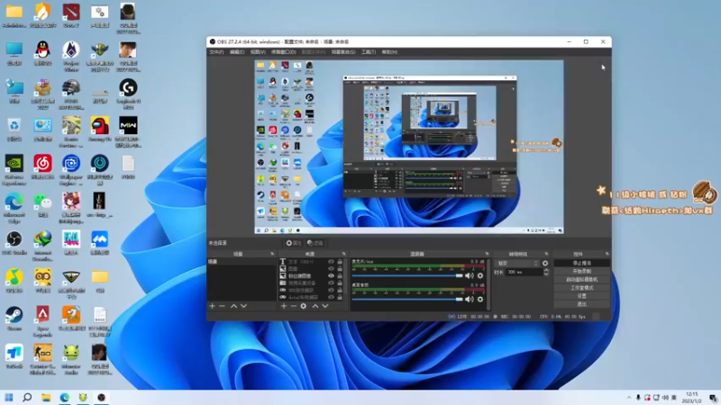Toggle visibility of the bottom-most source row
This screenshot has height=405, width=721.
(x=331, y=297)
